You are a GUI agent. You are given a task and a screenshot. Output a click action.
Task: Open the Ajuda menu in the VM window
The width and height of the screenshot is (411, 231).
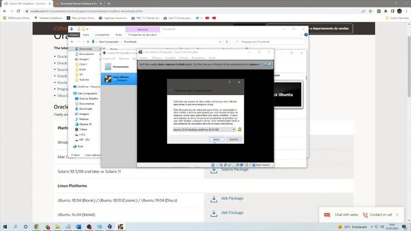tap(212, 58)
